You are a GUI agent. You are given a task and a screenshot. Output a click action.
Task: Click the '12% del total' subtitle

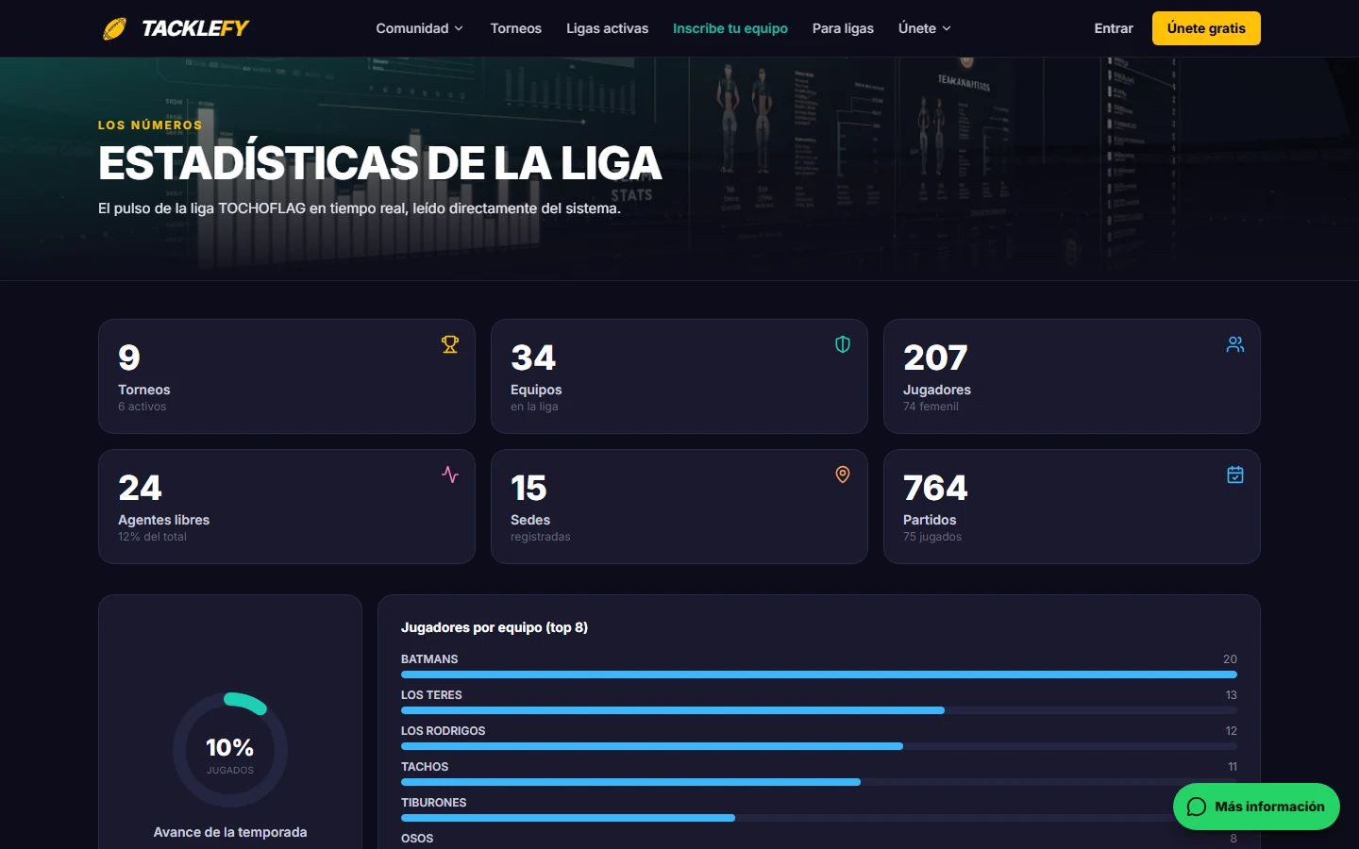tap(152, 537)
